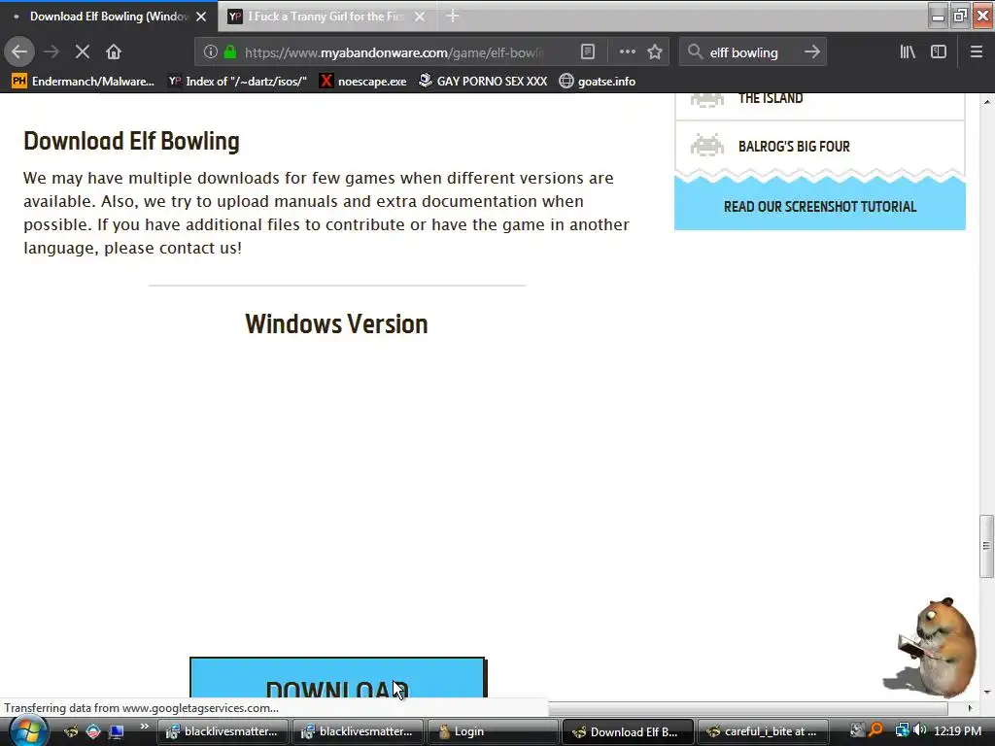Click the orange search tray icon
Viewport: 995px width, 746px height.
[875, 730]
